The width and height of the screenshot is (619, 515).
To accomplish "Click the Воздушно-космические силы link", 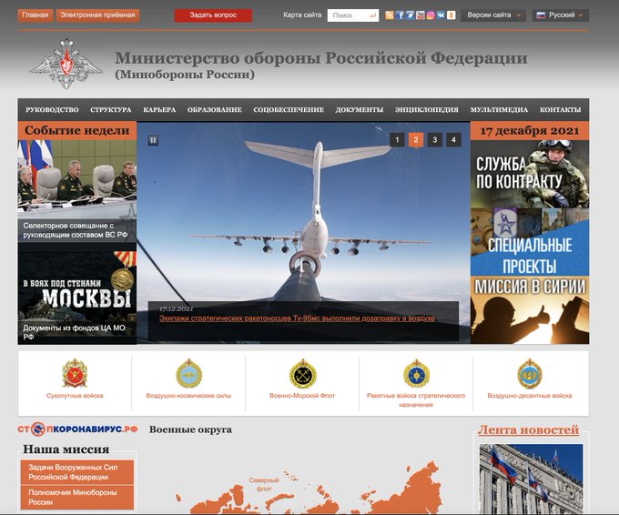I will click(188, 396).
